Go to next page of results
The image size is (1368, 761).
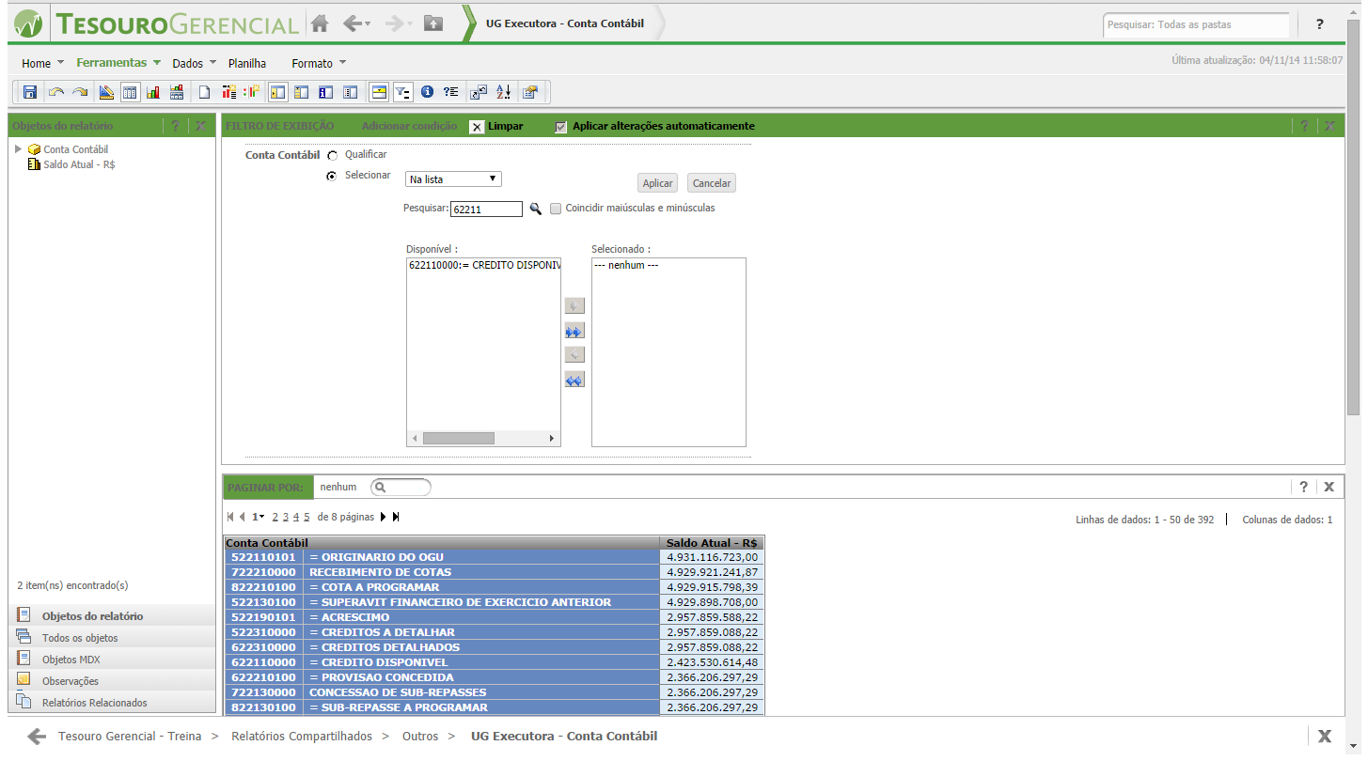tap(384, 517)
